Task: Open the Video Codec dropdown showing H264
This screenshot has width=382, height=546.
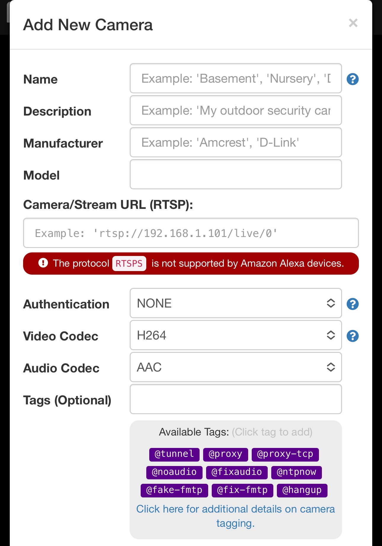Action: (236, 335)
